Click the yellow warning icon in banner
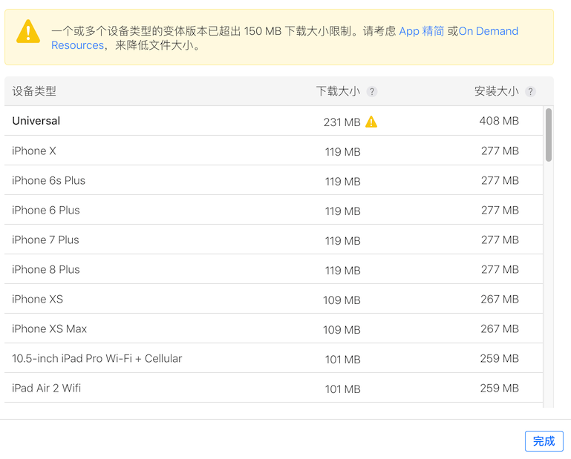 (28, 32)
